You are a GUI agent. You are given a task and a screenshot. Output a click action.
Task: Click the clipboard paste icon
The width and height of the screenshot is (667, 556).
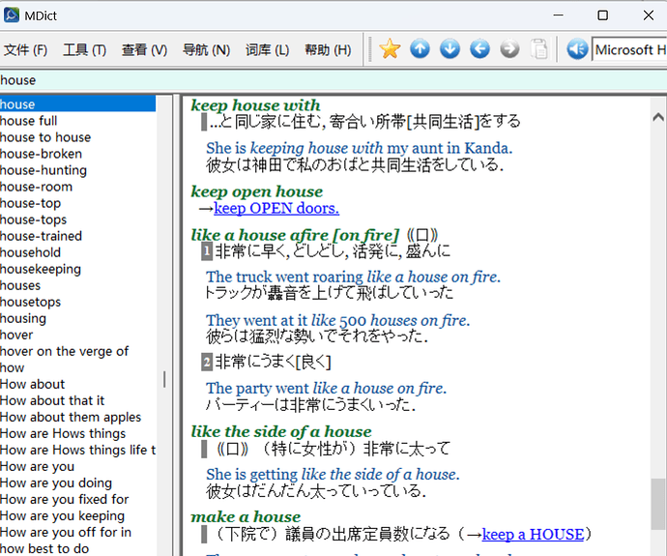[x=539, y=49]
